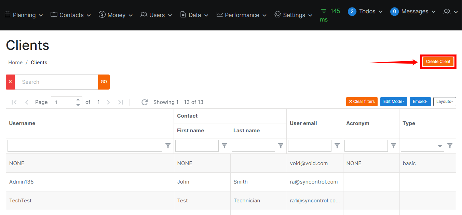Open the User email filter icon

click(337, 146)
